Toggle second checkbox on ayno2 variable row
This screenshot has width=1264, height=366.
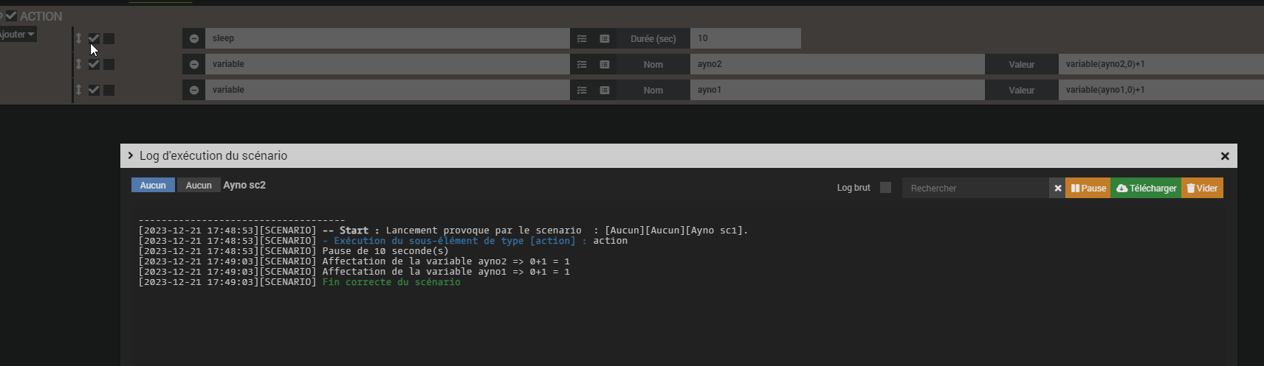coord(109,64)
